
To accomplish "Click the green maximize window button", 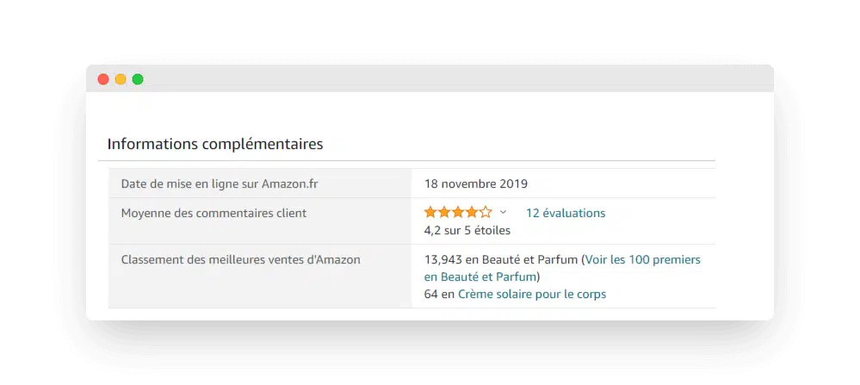I will 138,79.
